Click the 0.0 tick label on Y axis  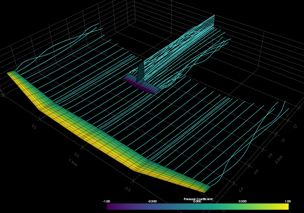[77, 155]
